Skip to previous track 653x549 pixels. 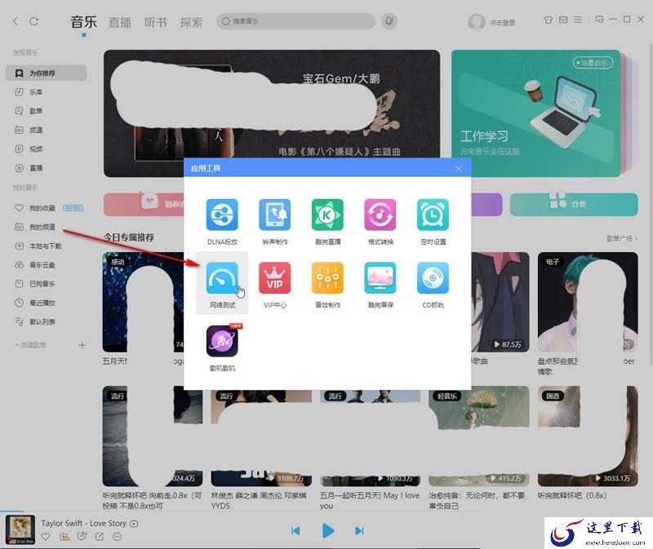(295, 531)
